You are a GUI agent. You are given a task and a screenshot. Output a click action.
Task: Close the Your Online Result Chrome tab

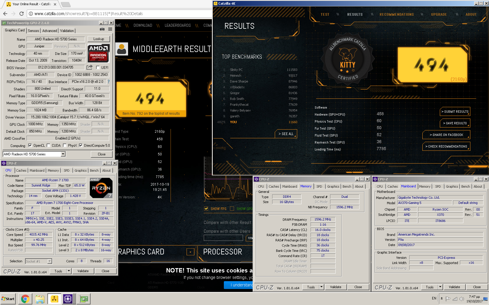[x=55, y=4]
